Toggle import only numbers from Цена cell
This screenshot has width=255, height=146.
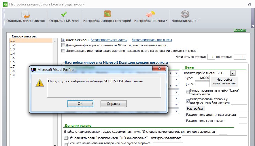click(188, 92)
